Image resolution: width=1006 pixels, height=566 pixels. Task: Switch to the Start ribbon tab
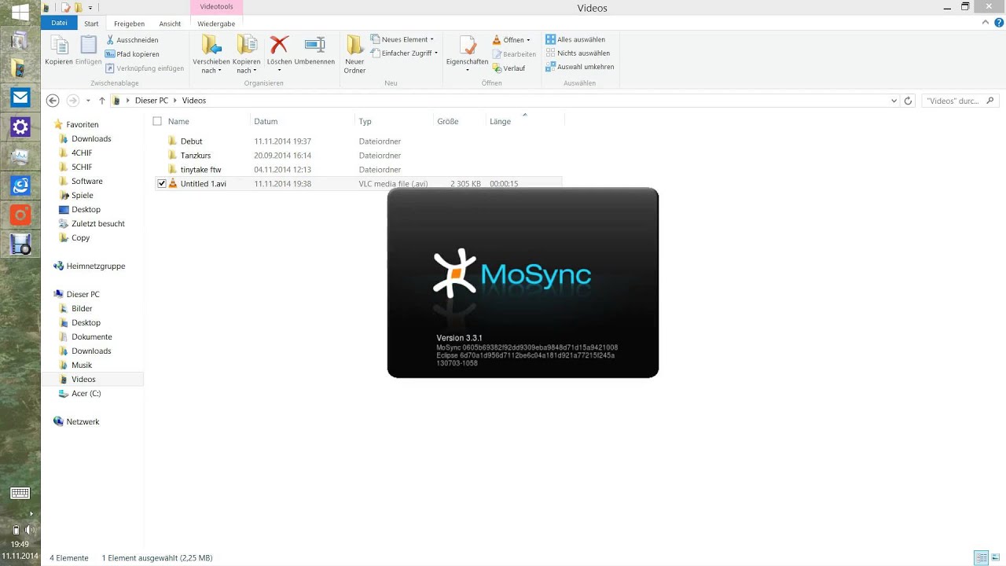(91, 24)
